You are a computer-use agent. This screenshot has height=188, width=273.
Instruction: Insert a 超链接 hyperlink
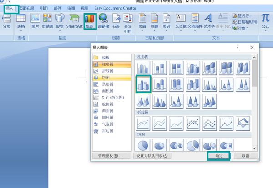pos(103,21)
